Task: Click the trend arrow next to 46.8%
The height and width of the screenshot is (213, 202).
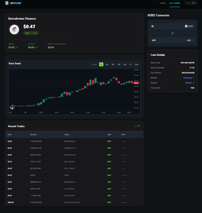Action: point(36,47)
